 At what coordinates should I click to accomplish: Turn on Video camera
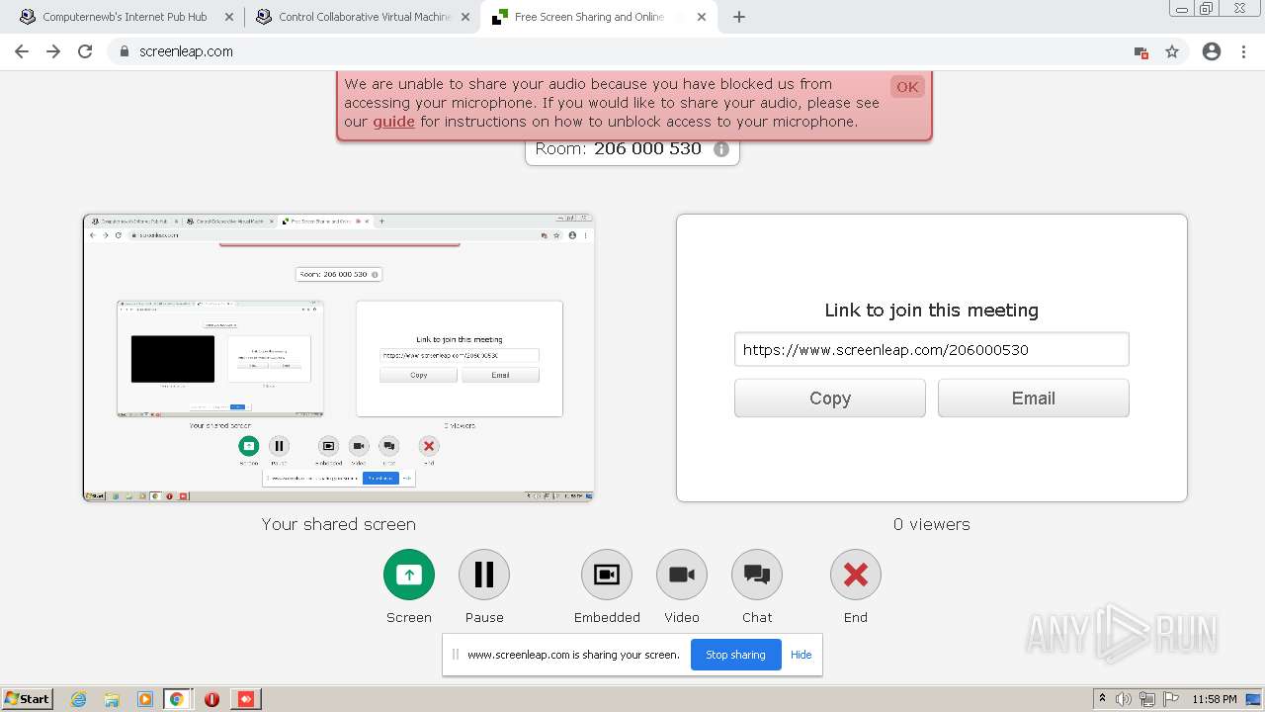pos(682,575)
